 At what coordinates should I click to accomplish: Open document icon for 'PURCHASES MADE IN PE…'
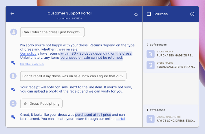click(x=151, y=54)
